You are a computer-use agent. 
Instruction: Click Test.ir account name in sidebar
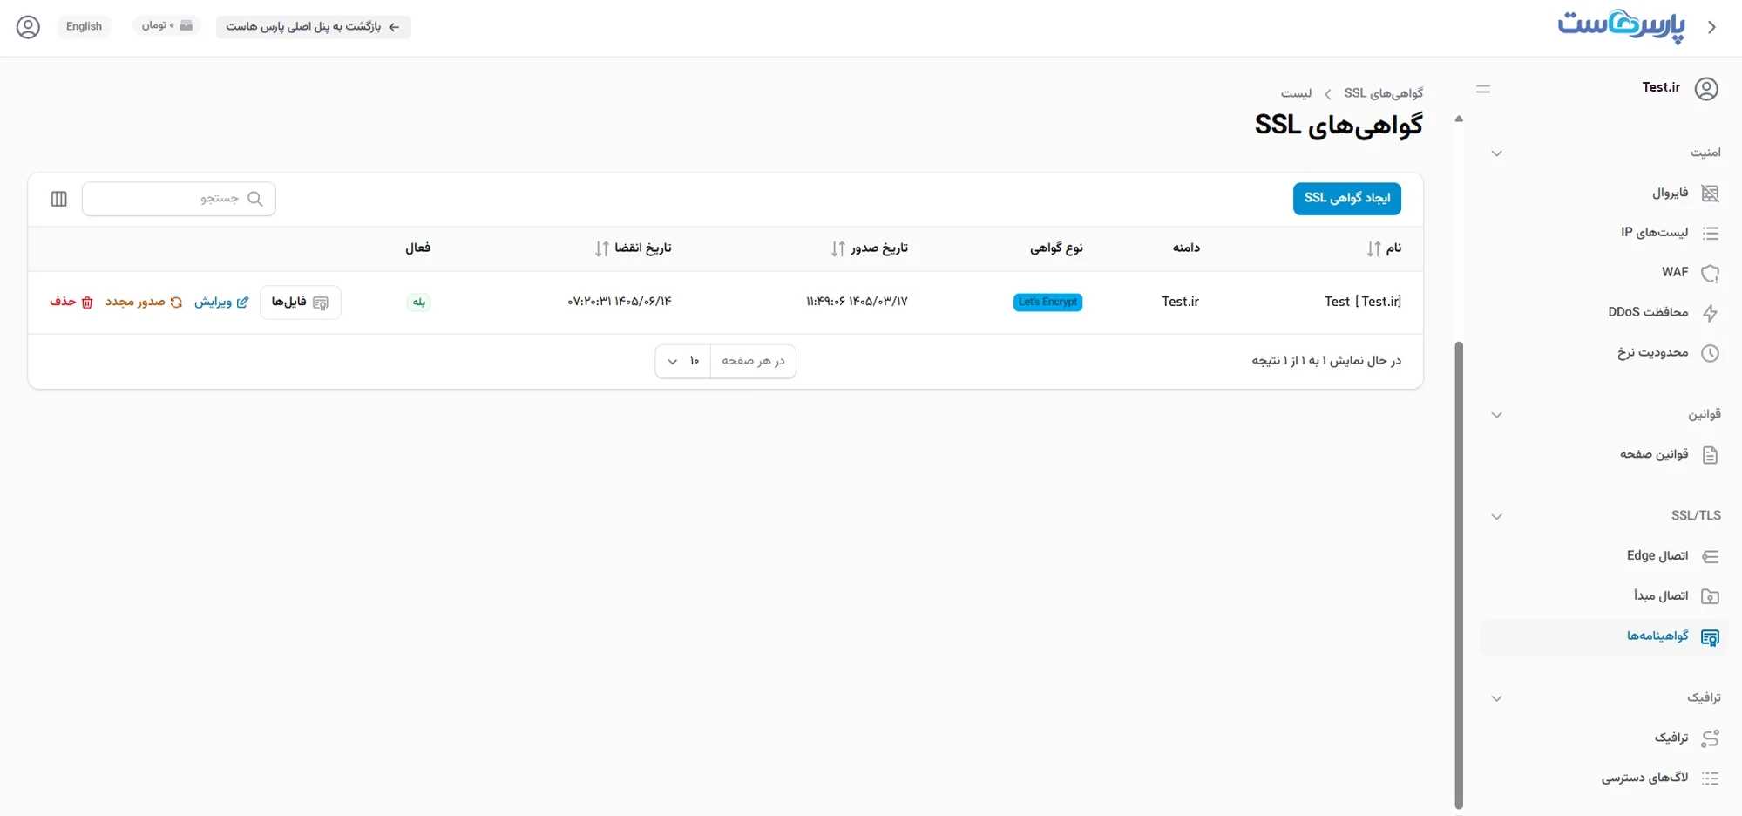tap(1661, 87)
